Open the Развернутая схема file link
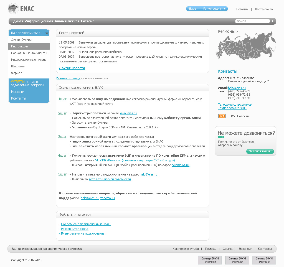Viewport: 284px width, 267px height. tap(75, 229)
